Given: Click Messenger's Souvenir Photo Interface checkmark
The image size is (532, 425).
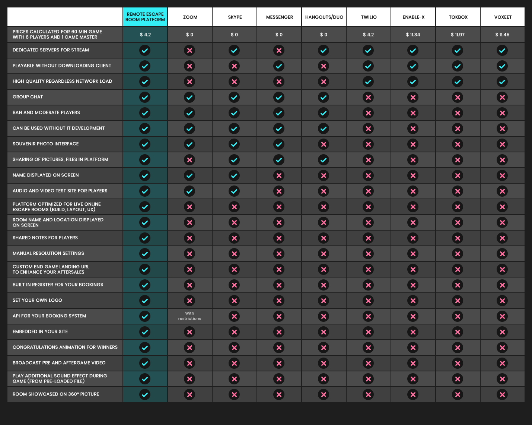Looking at the screenshot, I should point(279,144).
